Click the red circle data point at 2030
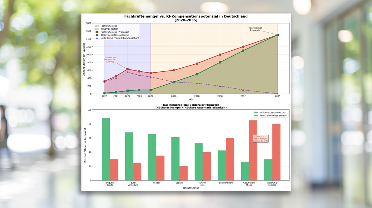This screenshot has width=372, height=208. (x=220, y=55)
